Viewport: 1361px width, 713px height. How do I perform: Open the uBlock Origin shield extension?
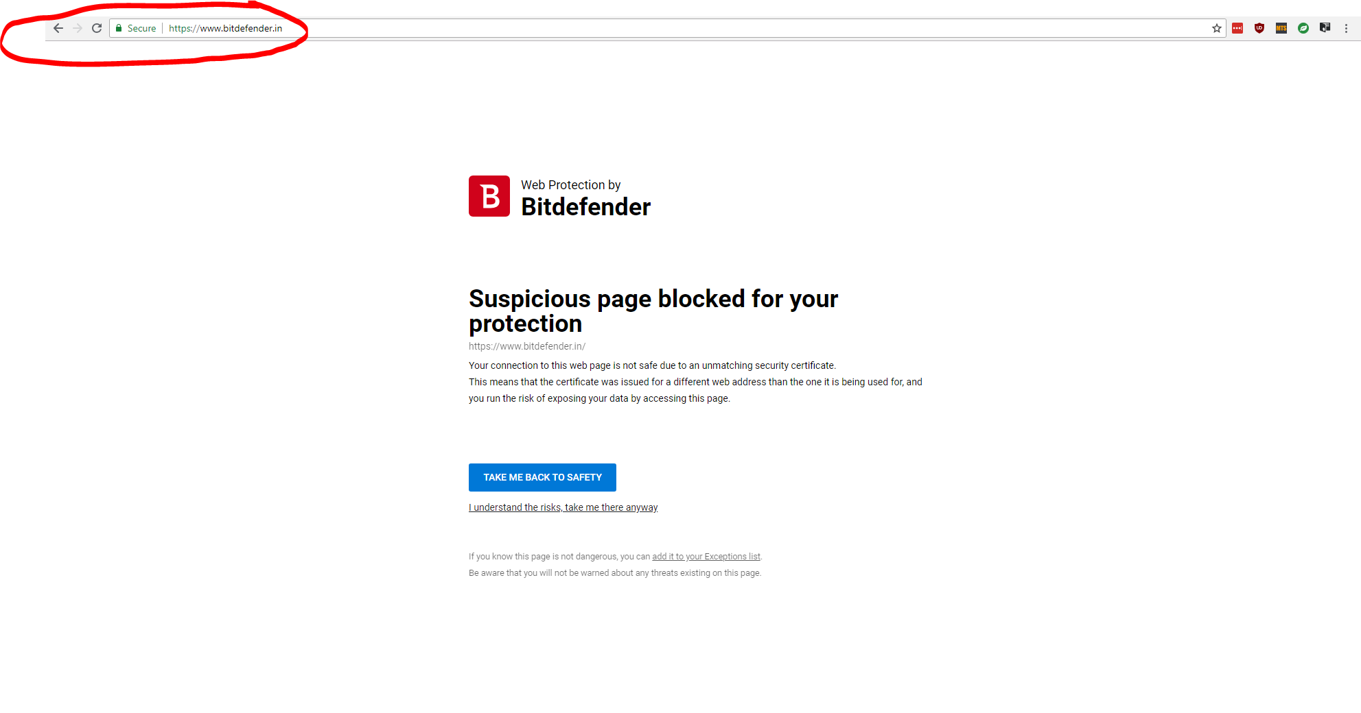(x=1259, y=28)
